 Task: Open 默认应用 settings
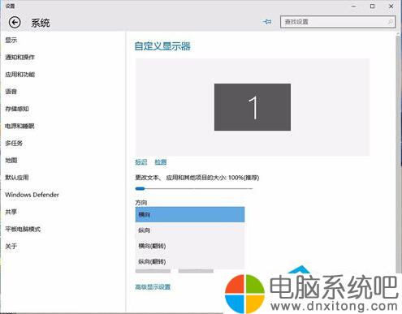17,178
